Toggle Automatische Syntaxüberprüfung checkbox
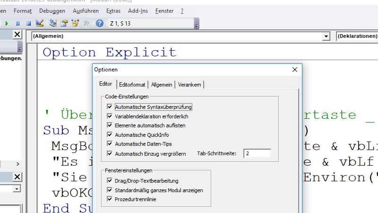The height and width of the screenshot is (213, 378). [110, 106]
